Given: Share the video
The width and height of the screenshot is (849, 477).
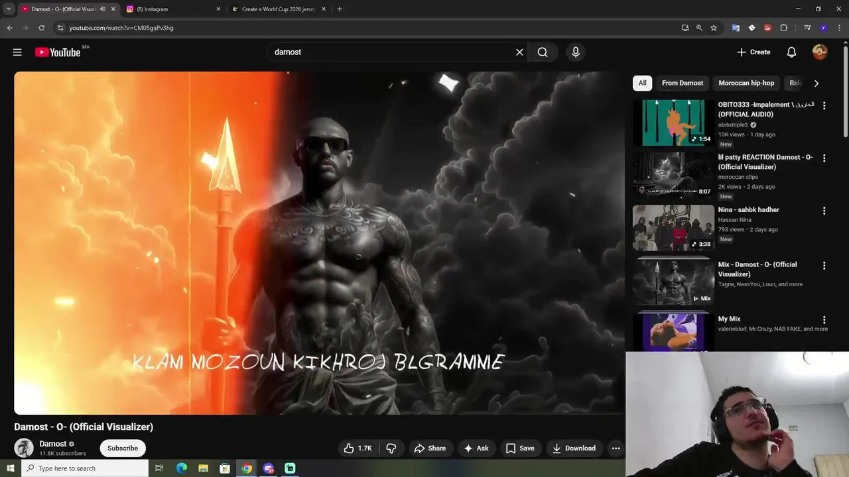Looking at the screenshot, I should pyautogui.click(x=430, y=449).
